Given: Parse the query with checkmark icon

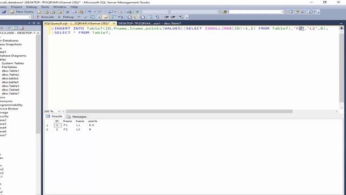Looking at the screenshot, I should [x=85, y=17].
